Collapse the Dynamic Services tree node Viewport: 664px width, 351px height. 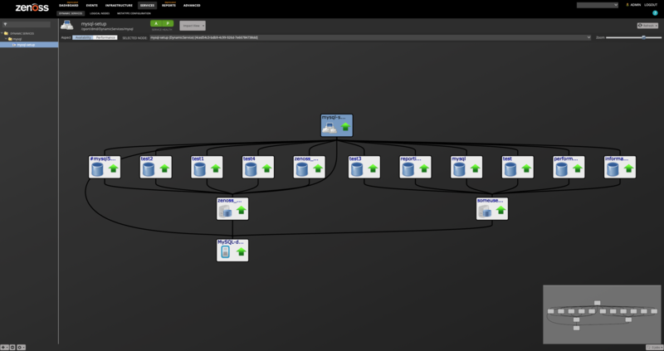point(2,33)
